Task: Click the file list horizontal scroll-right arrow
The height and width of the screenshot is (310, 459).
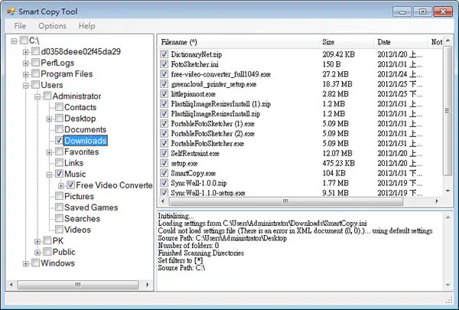Action: point(437,201)
